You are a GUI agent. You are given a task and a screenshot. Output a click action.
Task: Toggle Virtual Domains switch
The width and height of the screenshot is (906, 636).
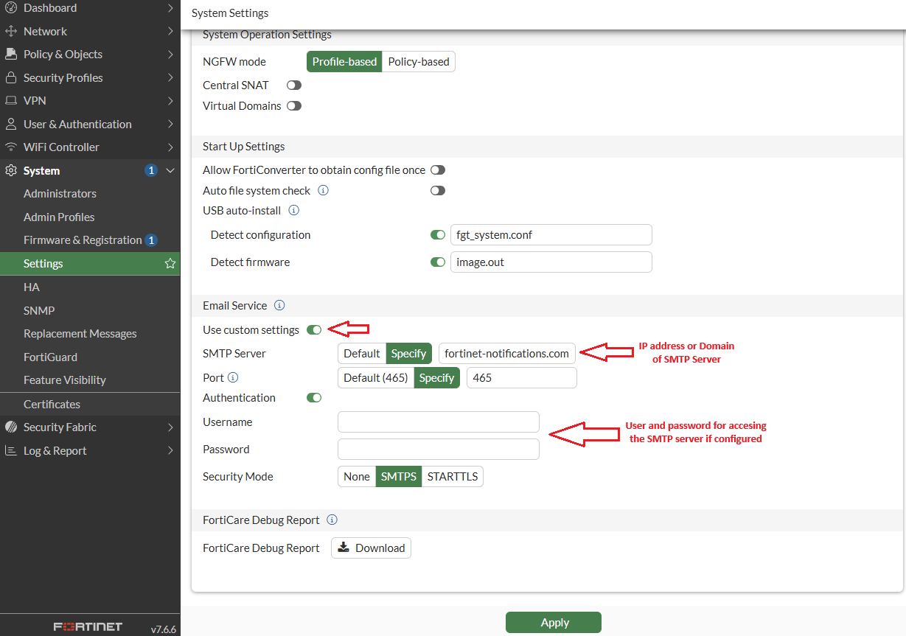coord(294,106)
